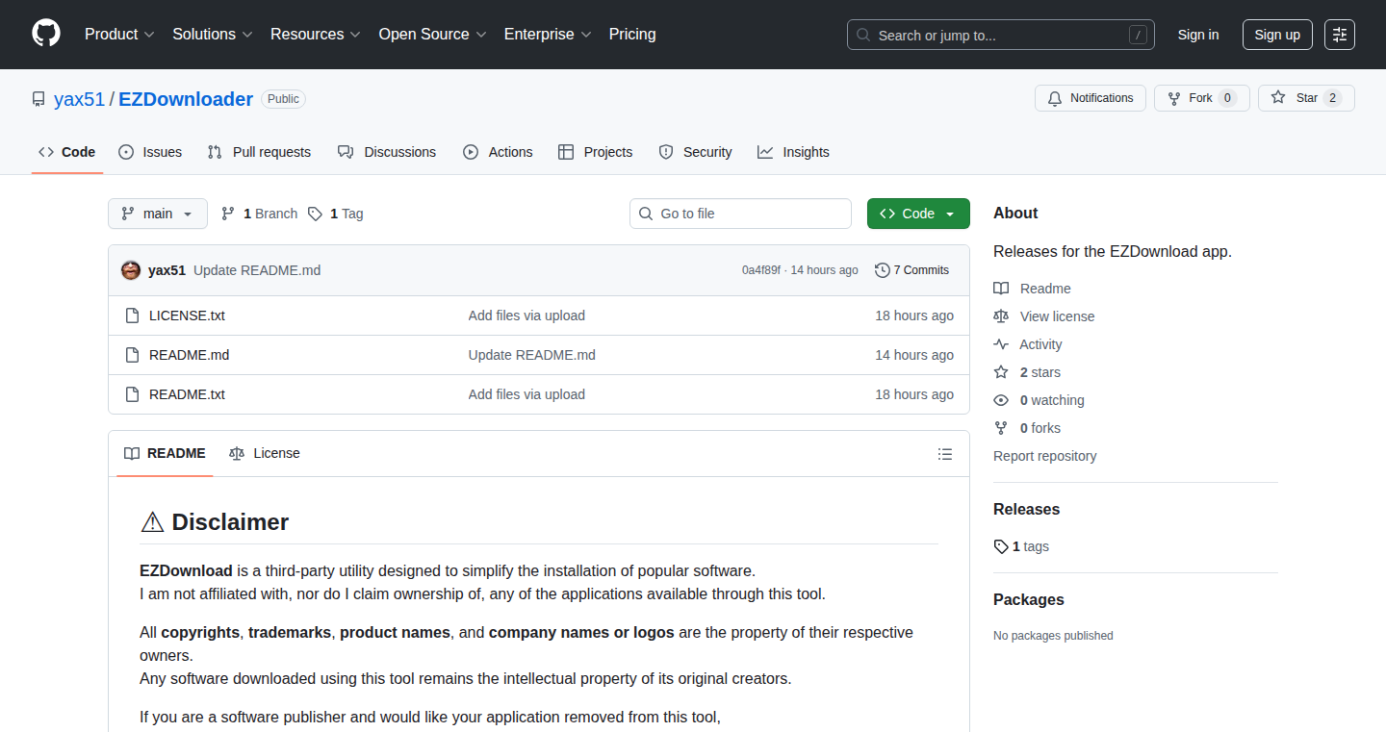Open the Activity link in About
1386x732 pixels.
point(1028,344)
